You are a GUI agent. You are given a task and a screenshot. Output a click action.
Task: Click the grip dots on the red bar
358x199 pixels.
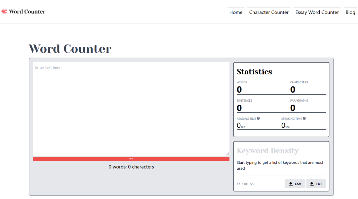point(131,159)
